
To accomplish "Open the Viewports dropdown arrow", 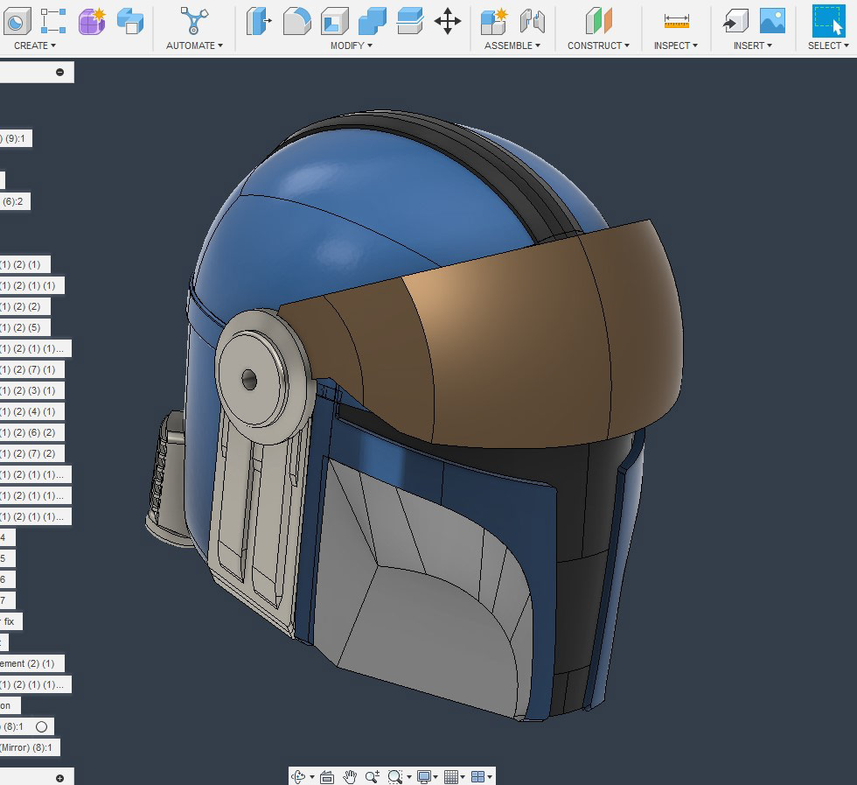I will point(490,777).
